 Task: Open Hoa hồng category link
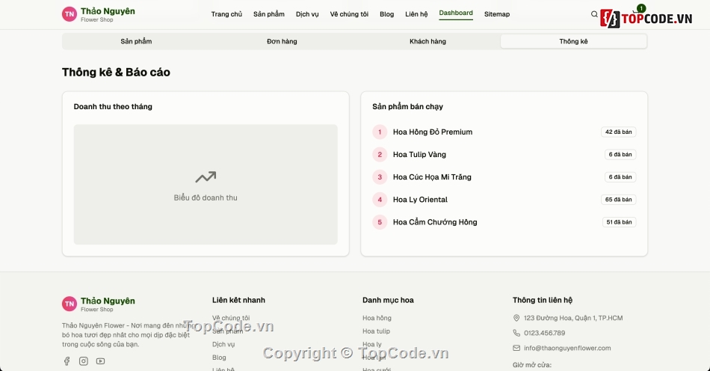click(x=377, y=318)
